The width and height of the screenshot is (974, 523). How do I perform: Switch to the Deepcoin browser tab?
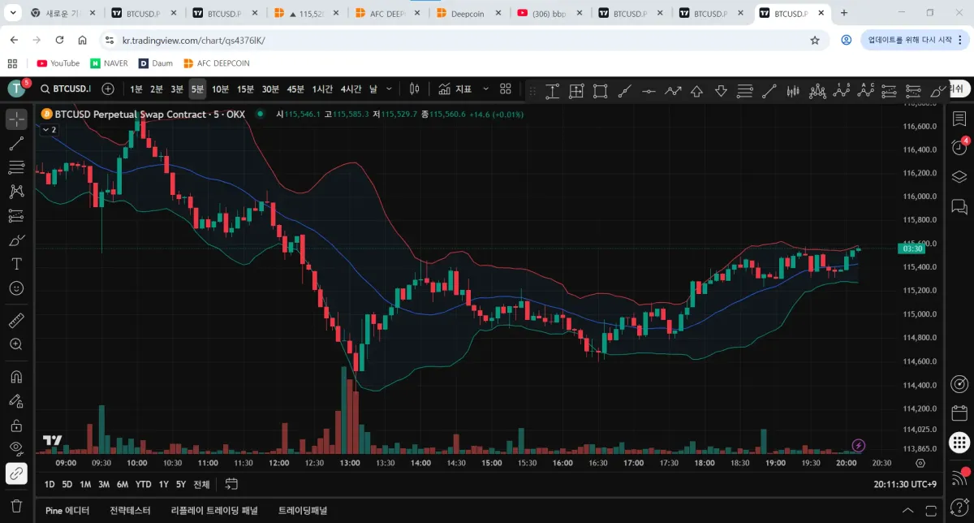(x=467, y=13)
